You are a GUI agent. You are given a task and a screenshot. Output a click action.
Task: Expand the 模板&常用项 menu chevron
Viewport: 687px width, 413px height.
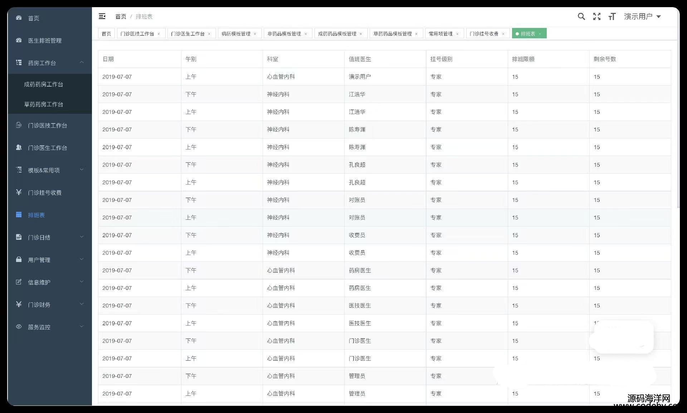[x=82, y=170]
